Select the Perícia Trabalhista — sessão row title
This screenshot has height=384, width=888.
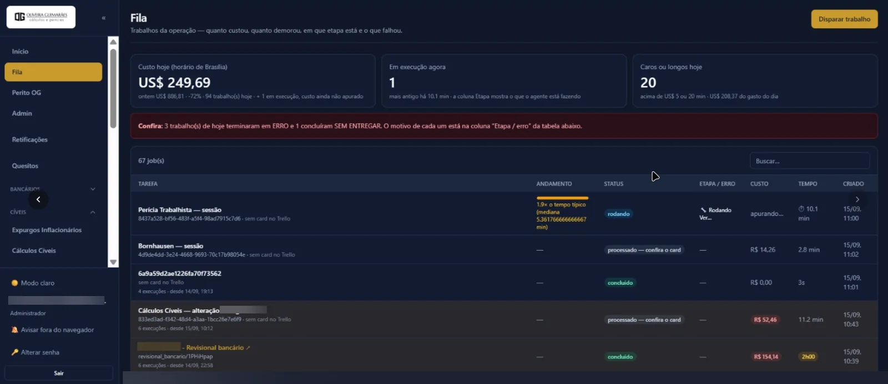coord(180,210)
